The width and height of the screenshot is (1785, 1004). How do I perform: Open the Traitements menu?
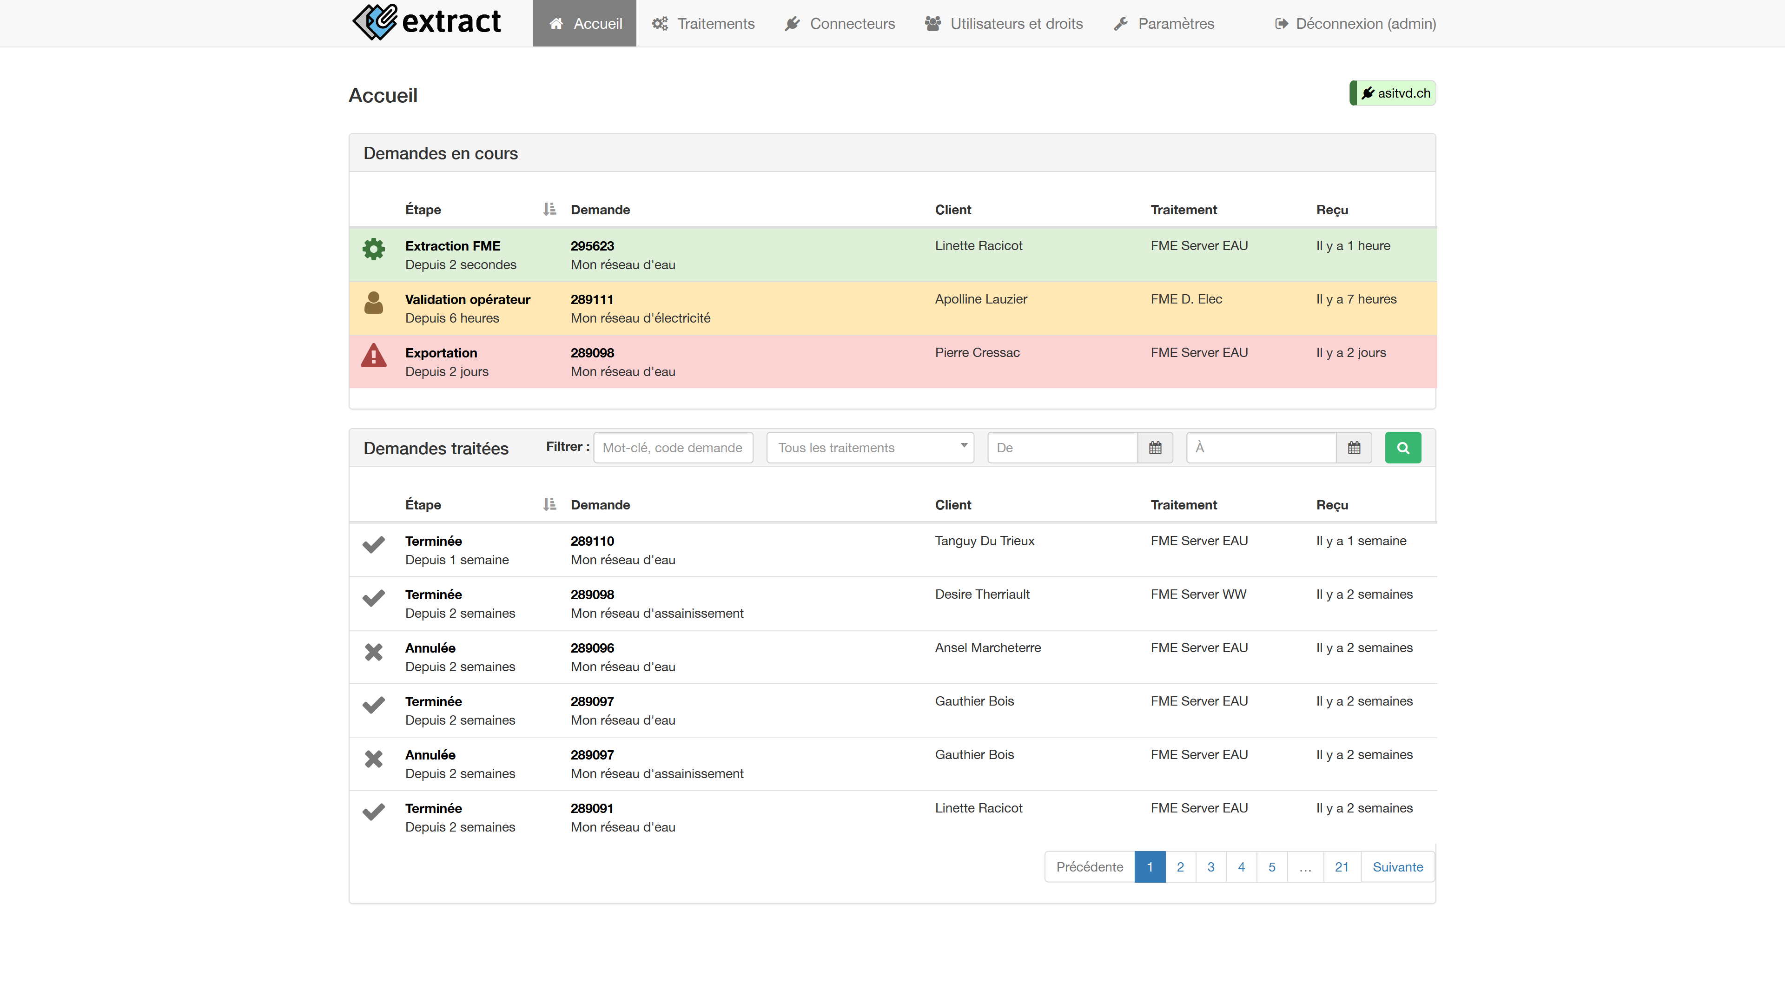703,24
